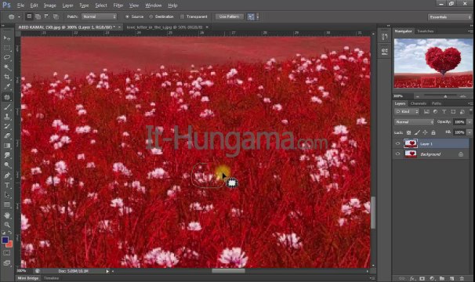The width and height of the screenshot is (475, 282).
Task: Select the Dodge tool
Action: point(7,165)
